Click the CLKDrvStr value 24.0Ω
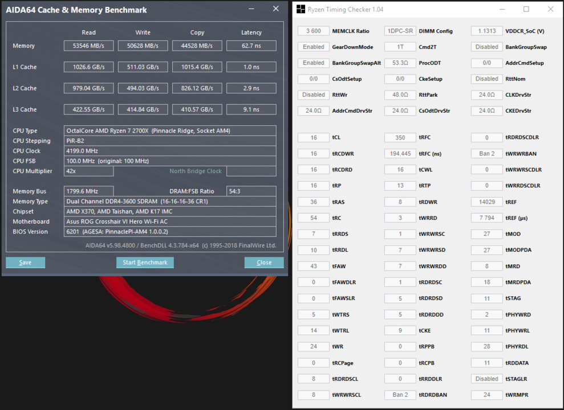This screenshot has height=410, width=564. (x=486, y=95)
